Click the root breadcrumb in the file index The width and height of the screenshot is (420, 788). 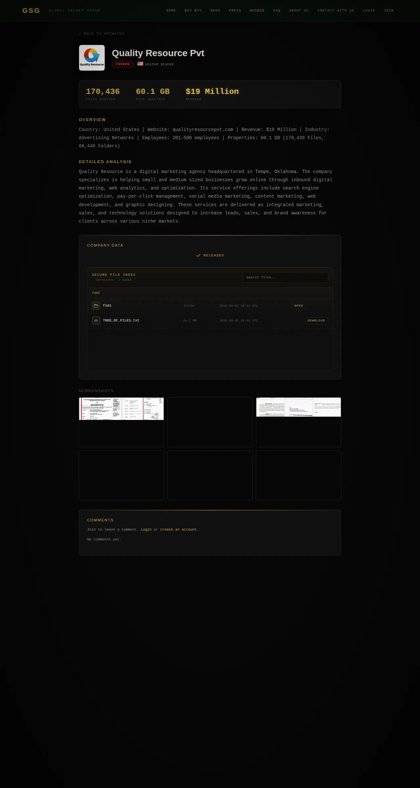coord(96,293)
